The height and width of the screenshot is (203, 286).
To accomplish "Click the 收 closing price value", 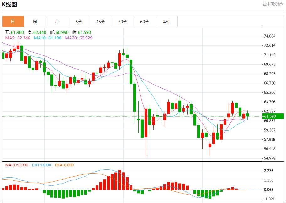I will tap(82, 32).
